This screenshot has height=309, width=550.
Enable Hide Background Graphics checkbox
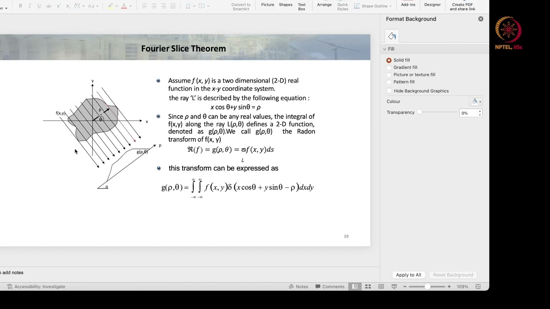point(389,91)
